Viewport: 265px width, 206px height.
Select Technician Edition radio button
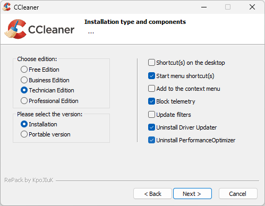[24, 90]
